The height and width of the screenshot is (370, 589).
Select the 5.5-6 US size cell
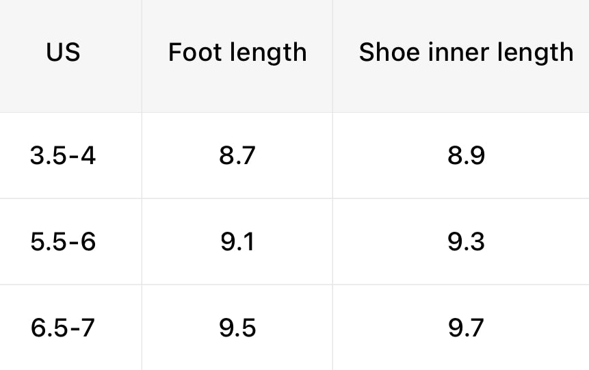point(63,241)
